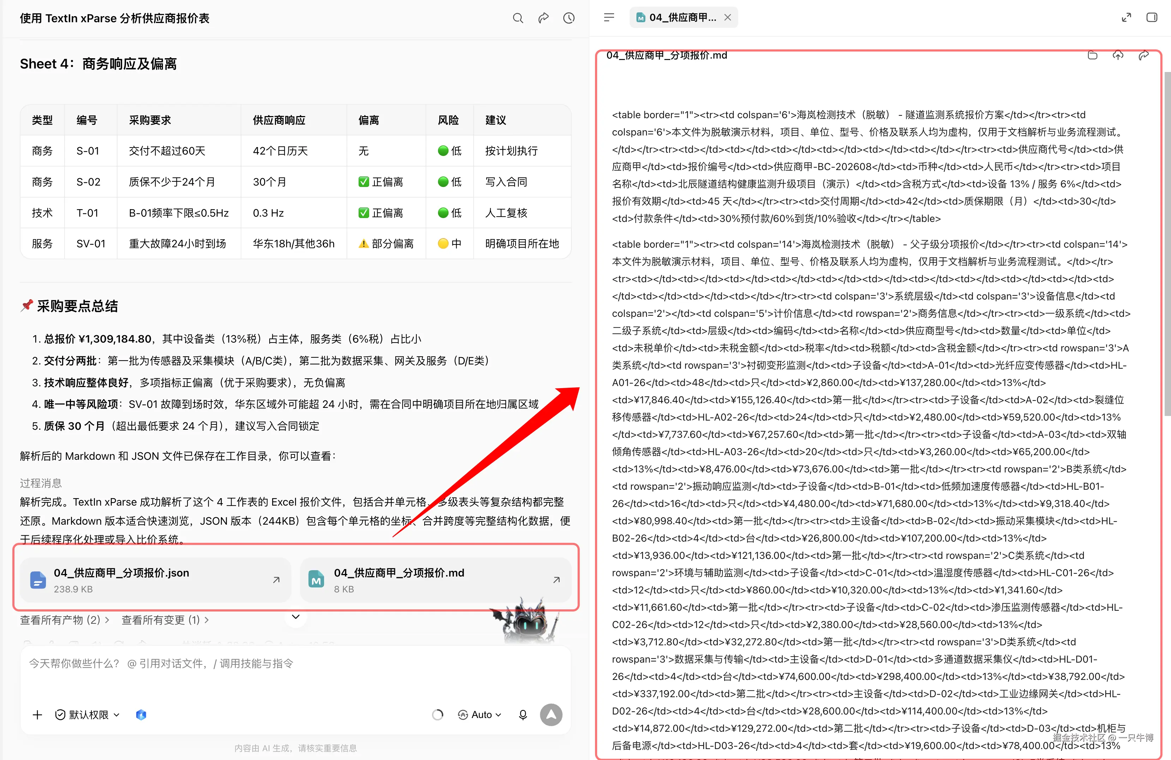Click the conversation title 使用 TextIn xParse 分析供应商报价表

115,18
